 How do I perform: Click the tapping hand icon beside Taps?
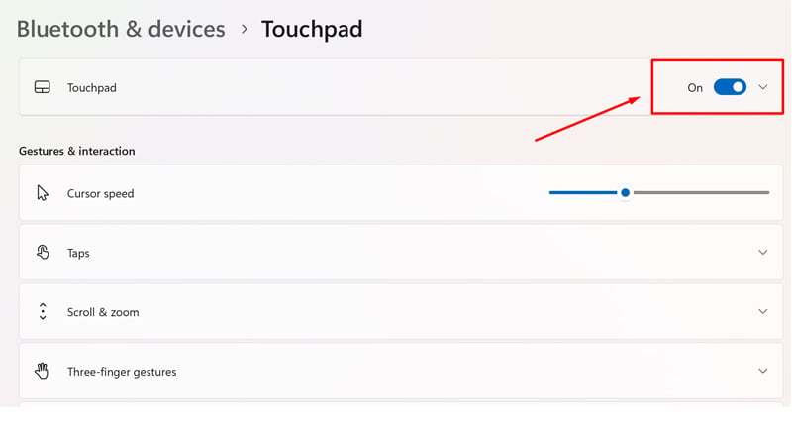pos(43,252)
